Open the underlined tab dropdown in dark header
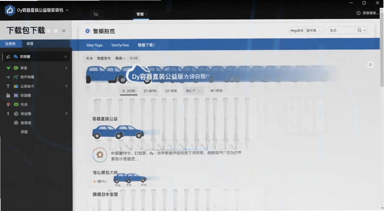384x211 pixels. pyautogui.click(x=141, y=14)
